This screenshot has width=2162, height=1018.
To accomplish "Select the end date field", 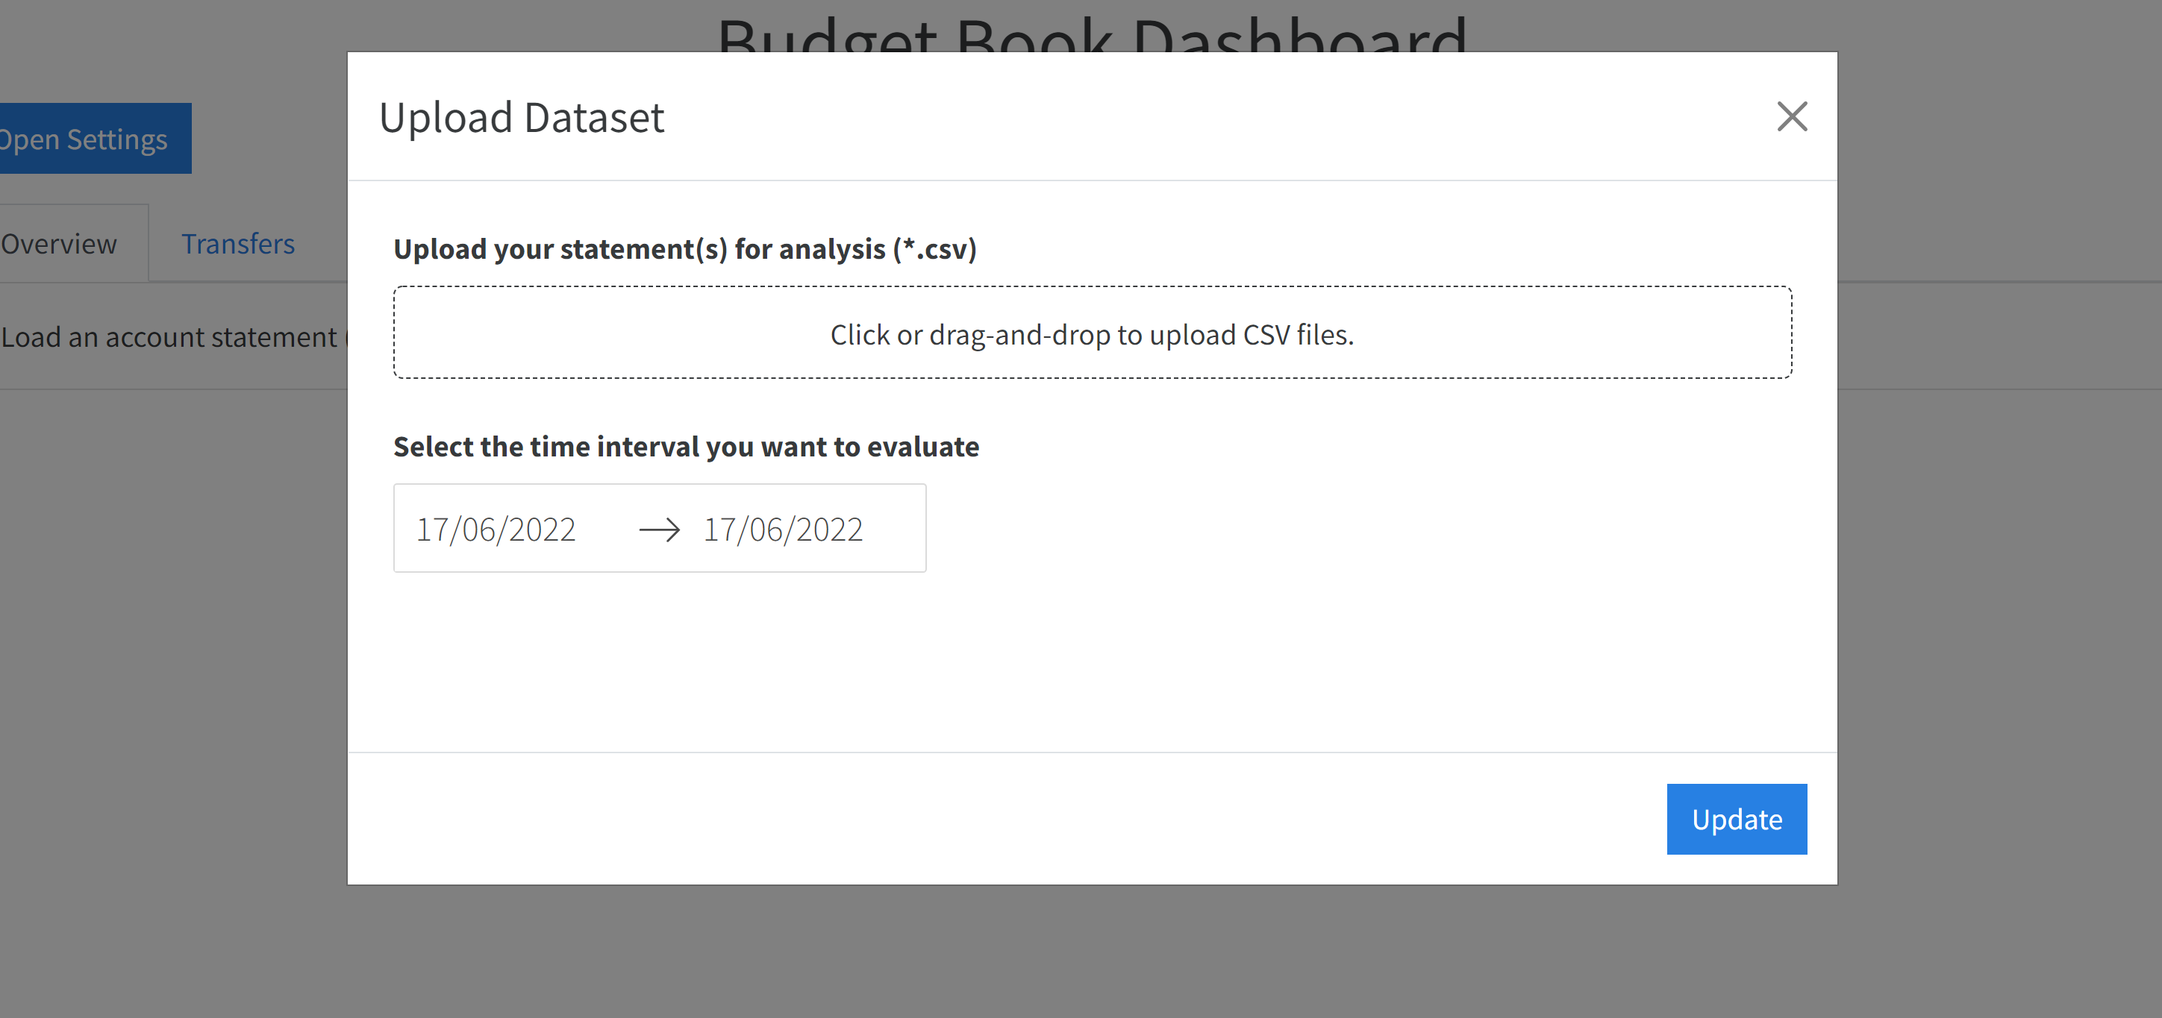I will 783,527.
